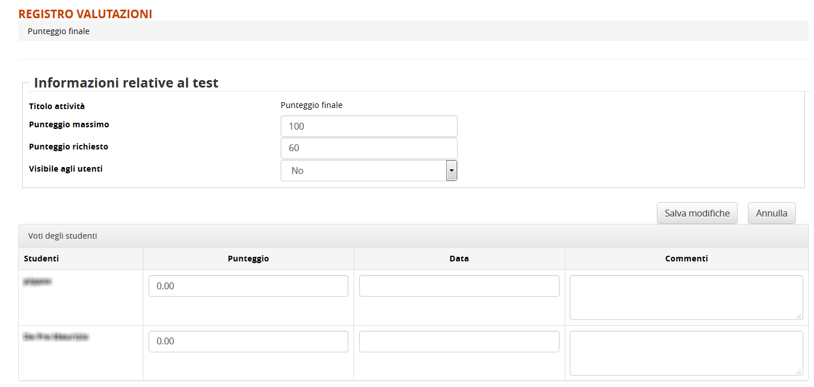Click the Studenti column header

(x=41, y=259)
